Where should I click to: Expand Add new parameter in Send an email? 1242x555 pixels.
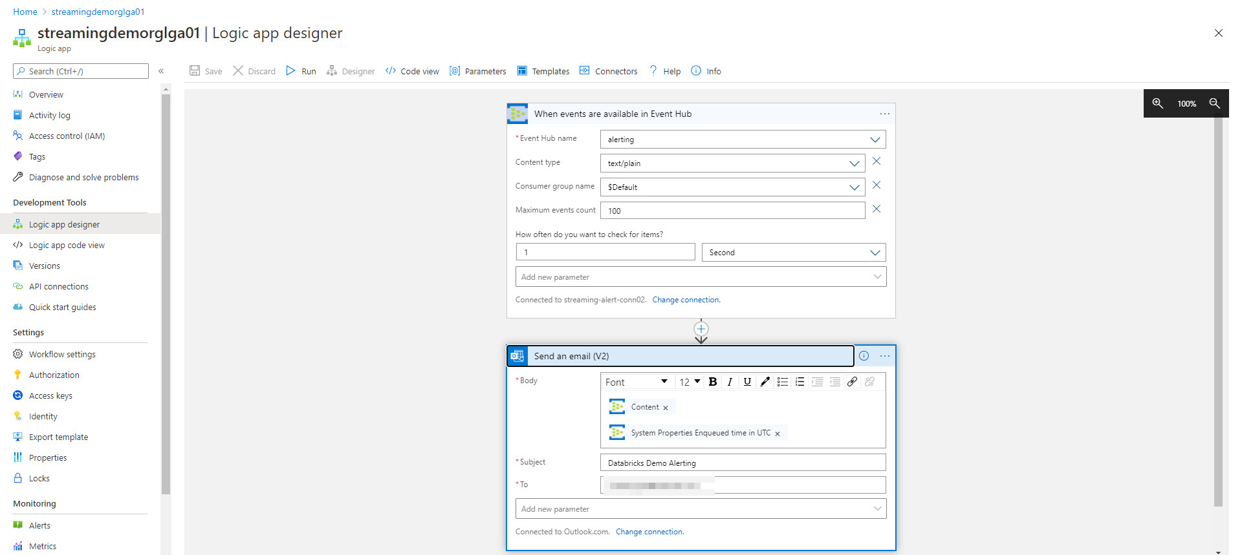click(701, 509)
